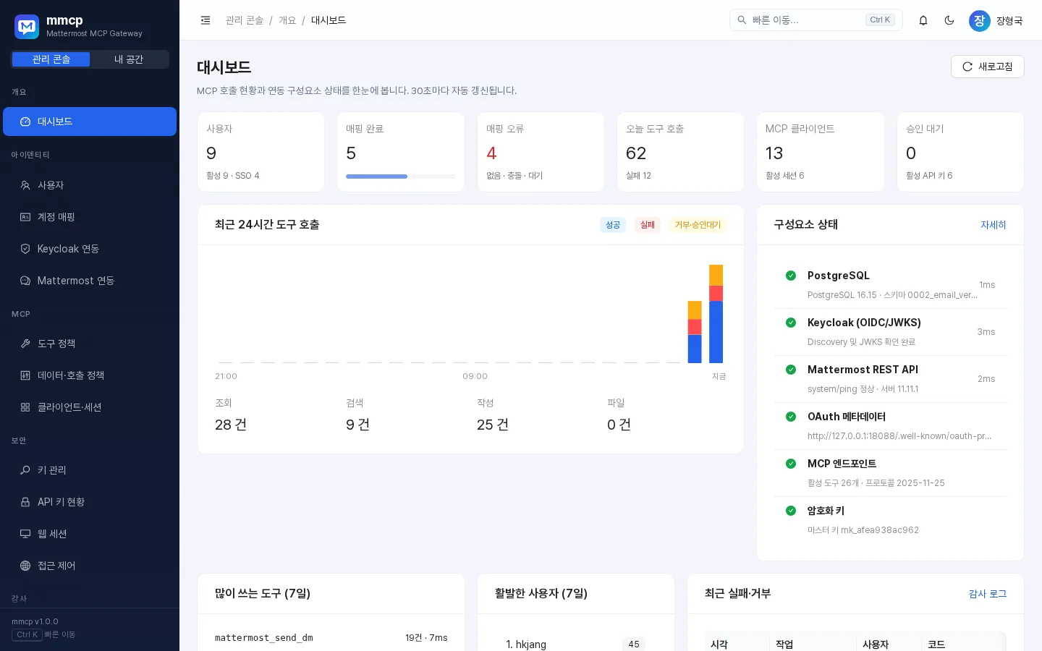Click the 웹 세션 monitor icon

tap(25, 534)
